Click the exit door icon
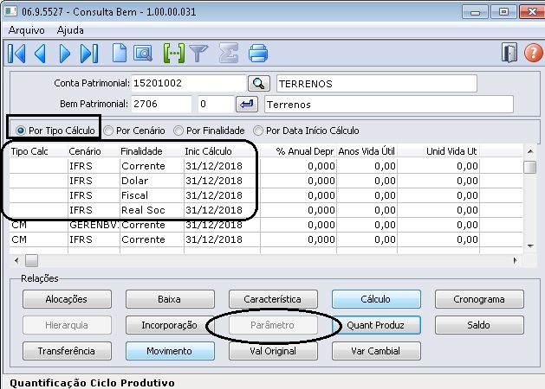 tap(509, 53)
